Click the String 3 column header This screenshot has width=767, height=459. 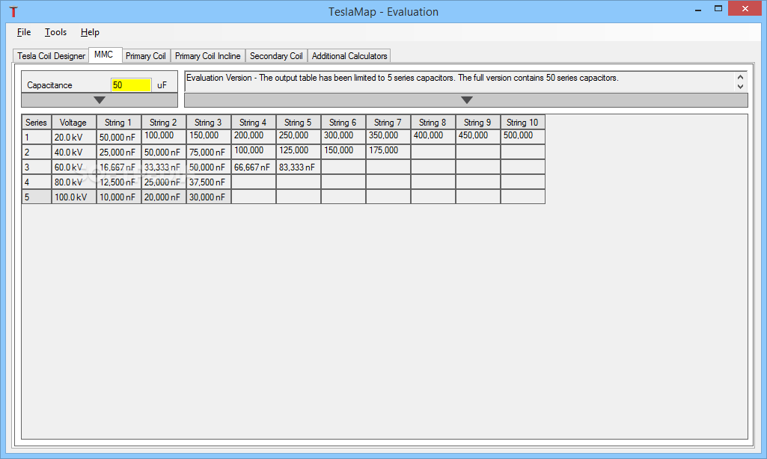(208, 122)
